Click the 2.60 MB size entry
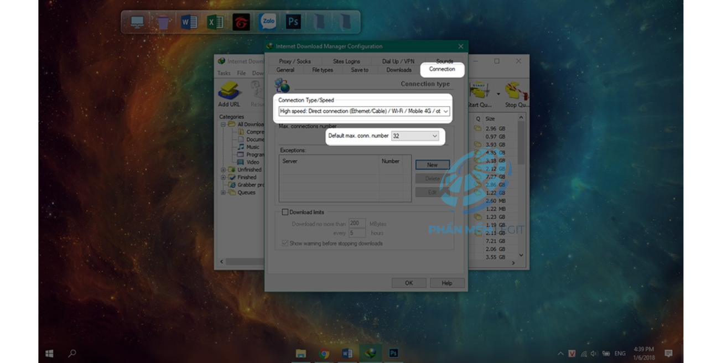722x363 pixels. click(x=495, y=201)
